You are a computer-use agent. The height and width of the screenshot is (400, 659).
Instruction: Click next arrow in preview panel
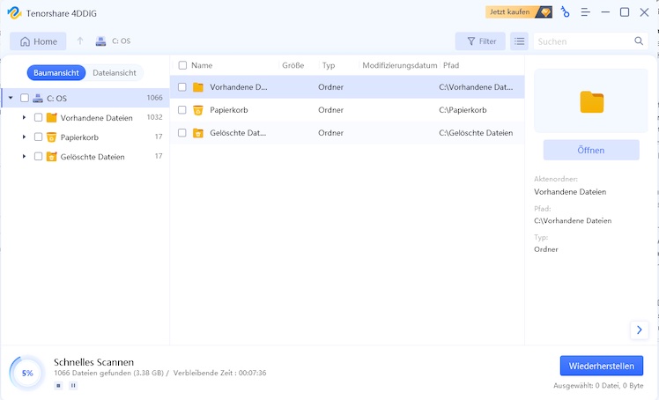click(x=640, y=330)
